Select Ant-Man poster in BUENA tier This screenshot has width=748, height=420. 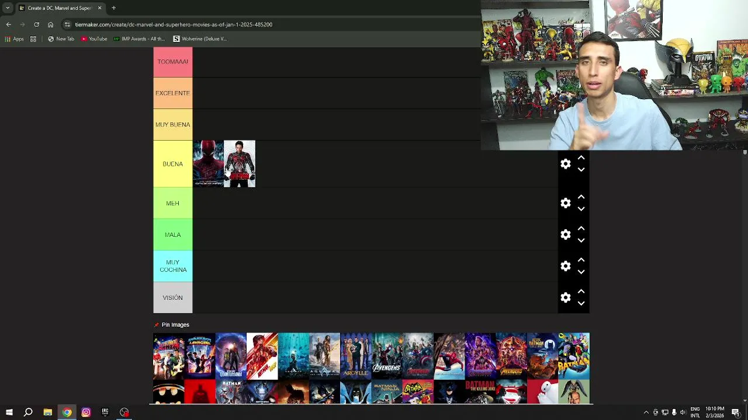click(x=240, y=164)
